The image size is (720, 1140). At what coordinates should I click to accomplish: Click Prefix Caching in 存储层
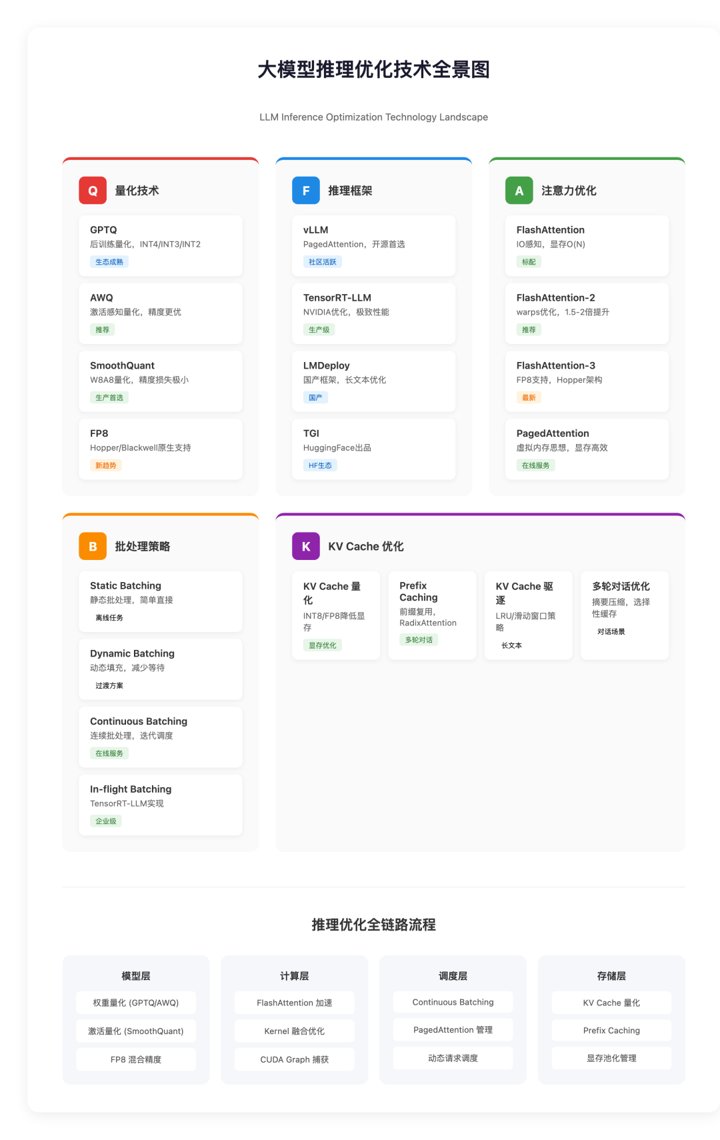611,1031
